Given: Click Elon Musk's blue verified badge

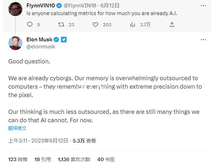Looking at the screenshot, I should pos(56,40).
